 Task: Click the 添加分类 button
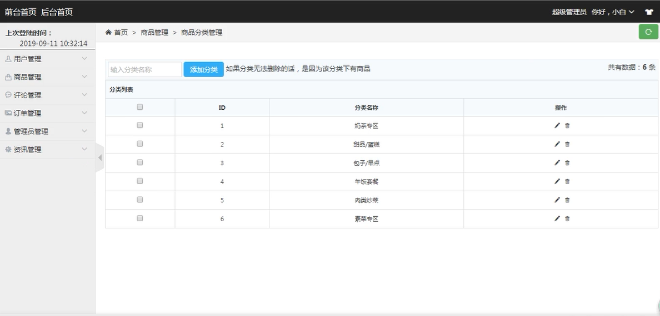[204, 69]
